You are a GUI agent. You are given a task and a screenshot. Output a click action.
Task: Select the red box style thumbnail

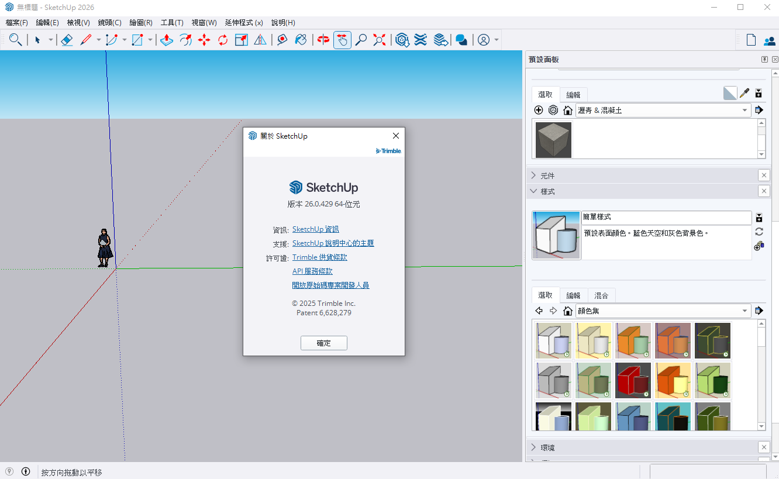633,380
